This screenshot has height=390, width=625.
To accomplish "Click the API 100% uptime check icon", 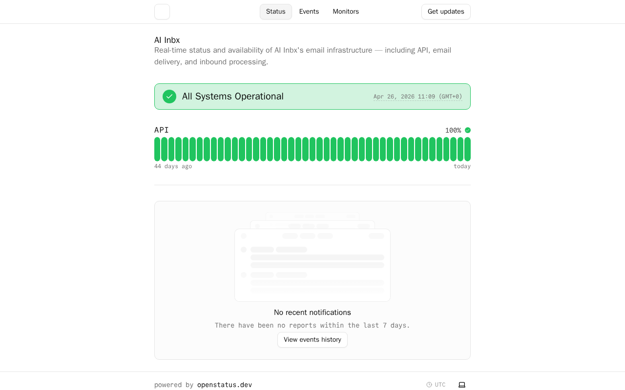I will 468,130.
